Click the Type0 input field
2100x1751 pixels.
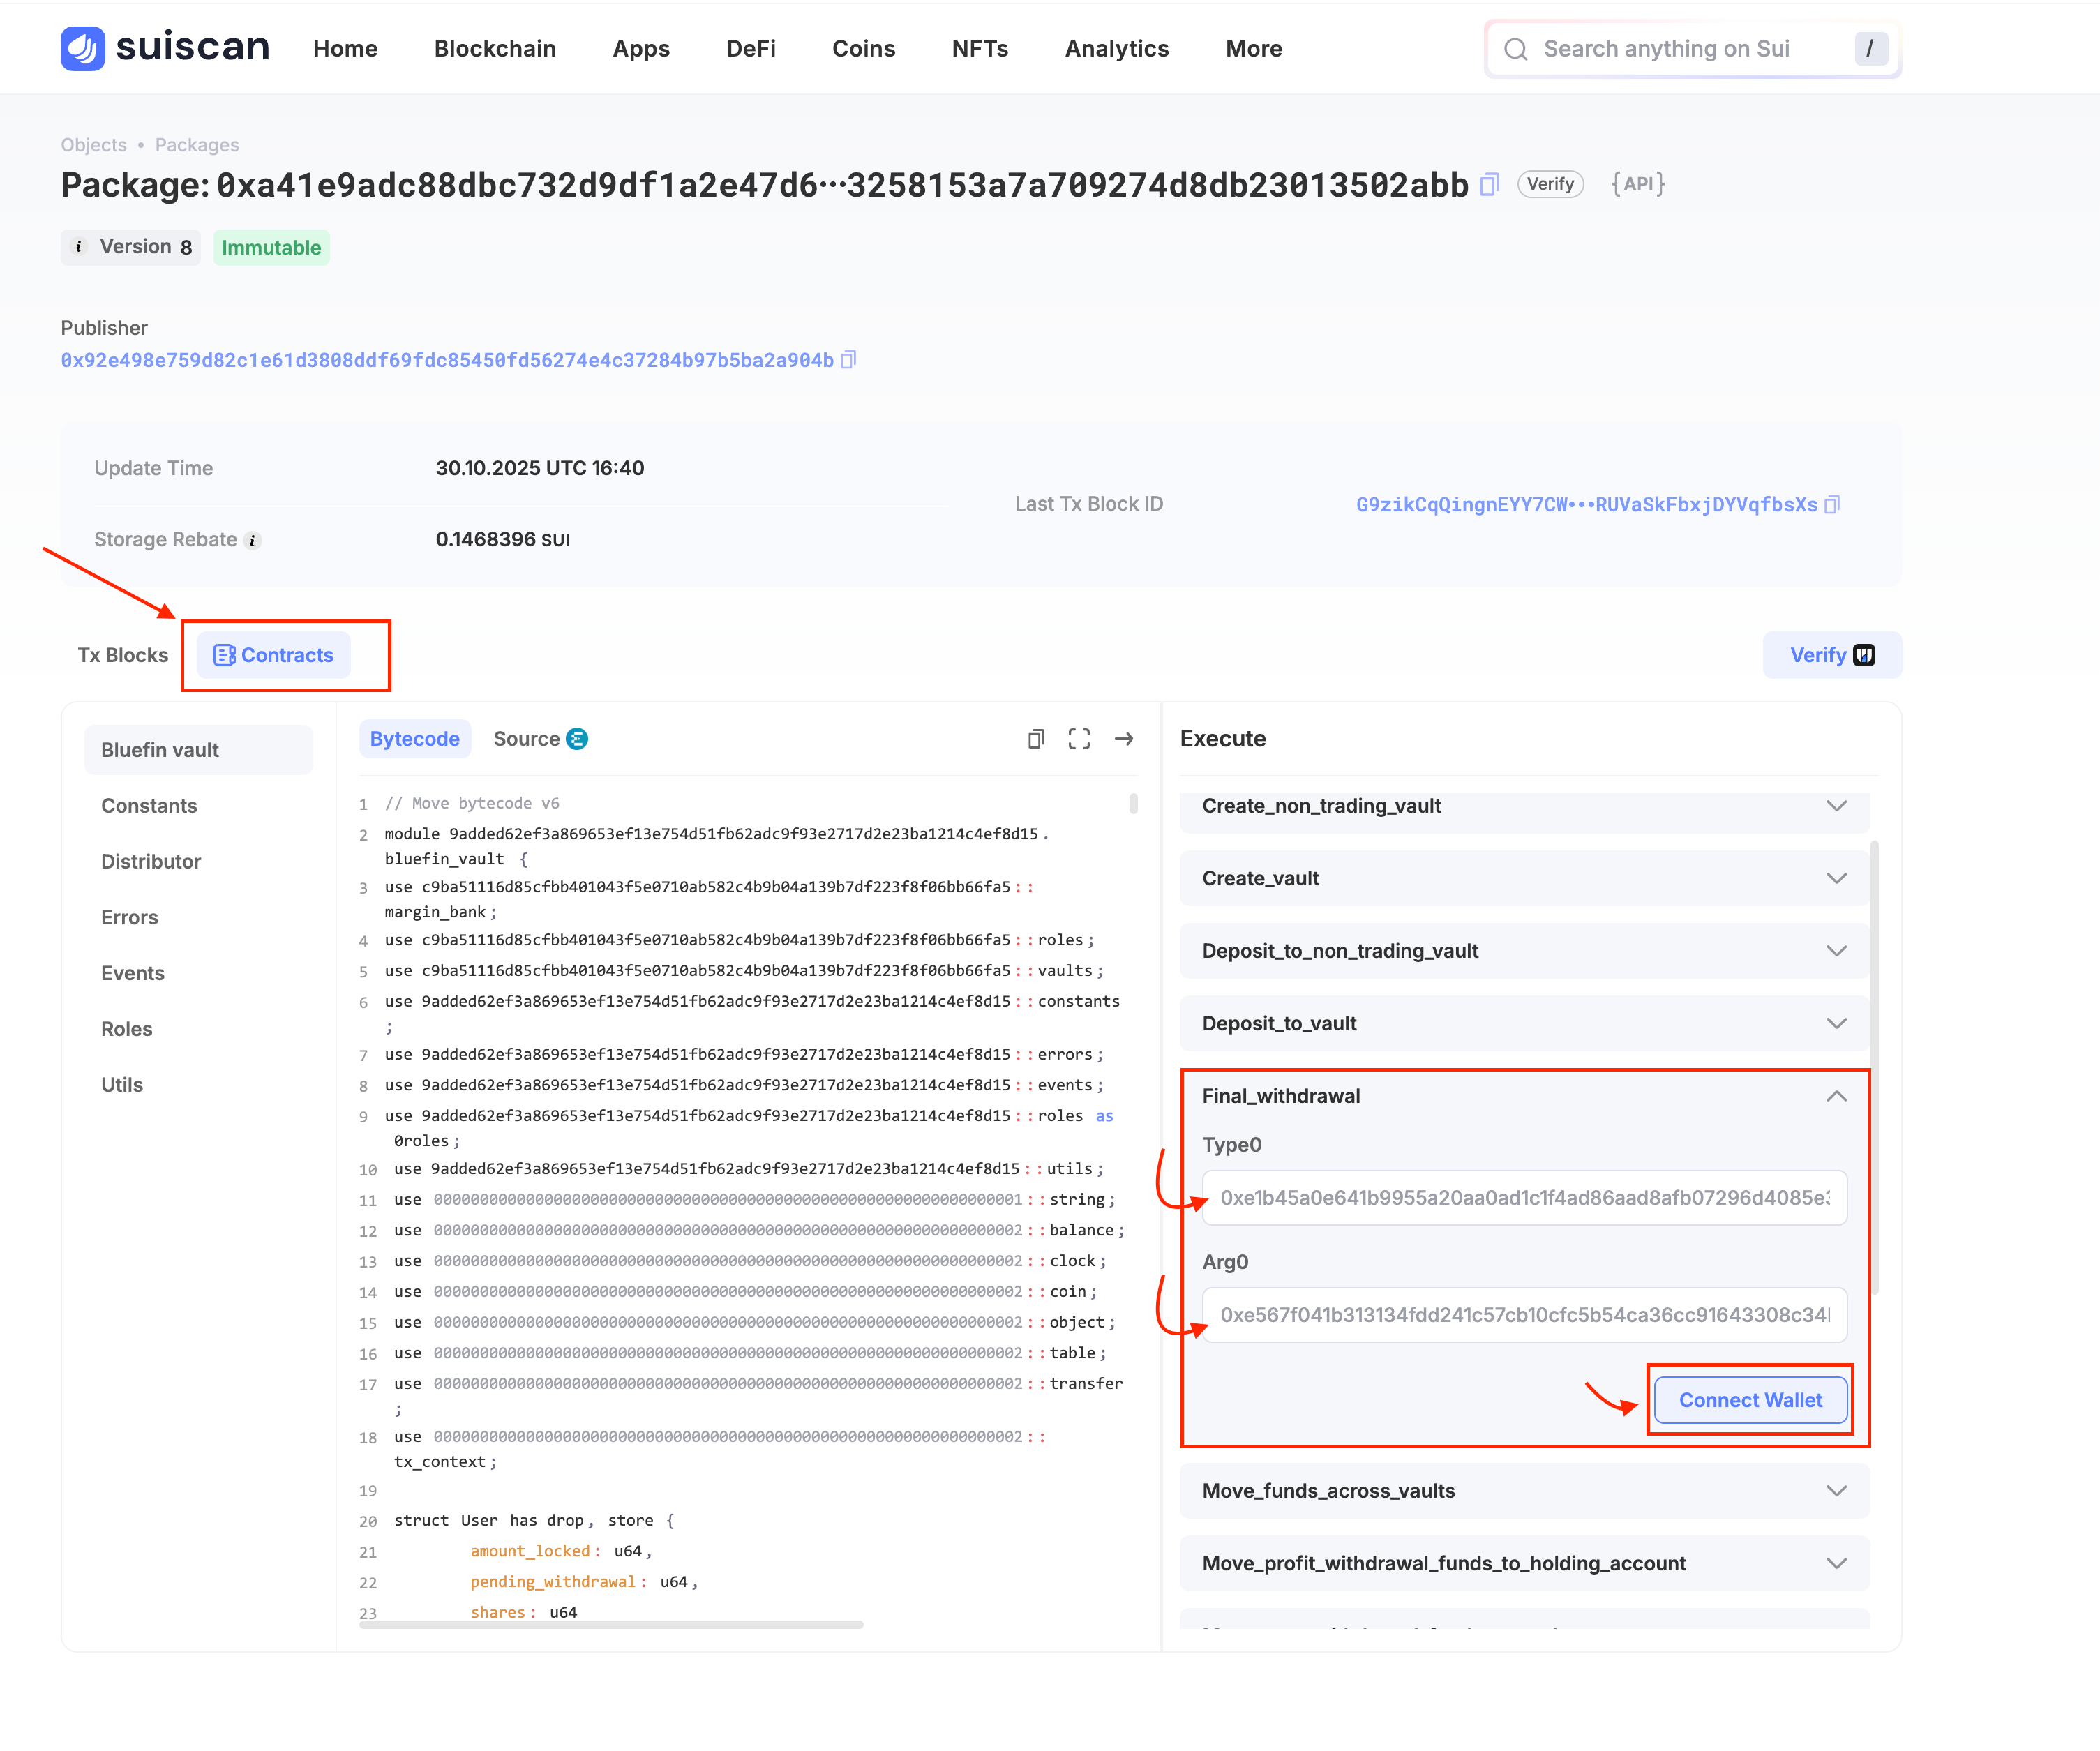point(1523,1198)
